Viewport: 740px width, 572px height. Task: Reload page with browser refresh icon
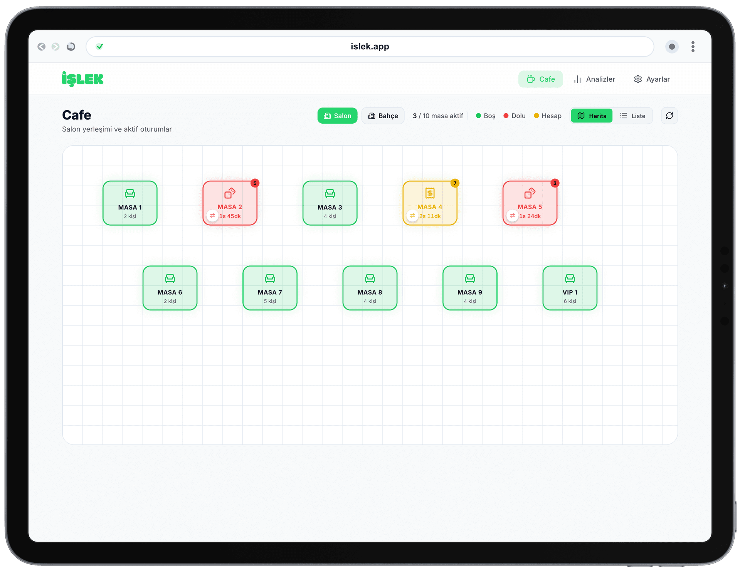tap(71, 47)
